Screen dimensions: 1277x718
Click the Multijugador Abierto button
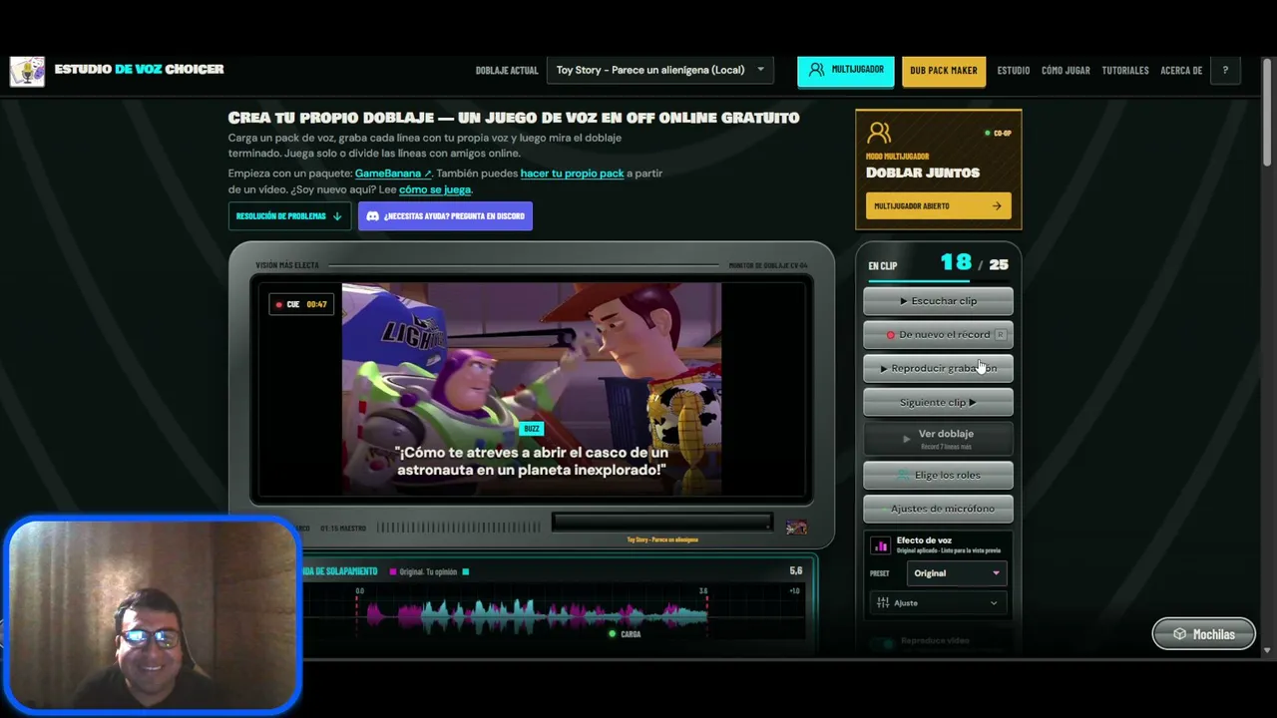coord(938,206)
